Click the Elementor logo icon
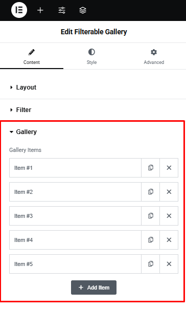 19,10
